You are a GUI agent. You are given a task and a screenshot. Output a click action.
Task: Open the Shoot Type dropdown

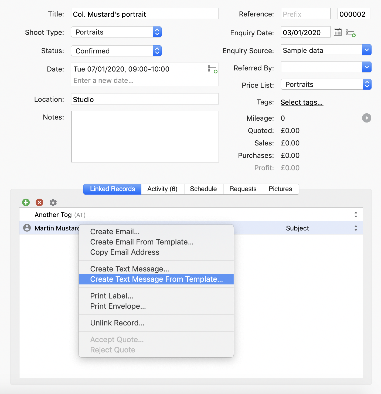(116, 32)
